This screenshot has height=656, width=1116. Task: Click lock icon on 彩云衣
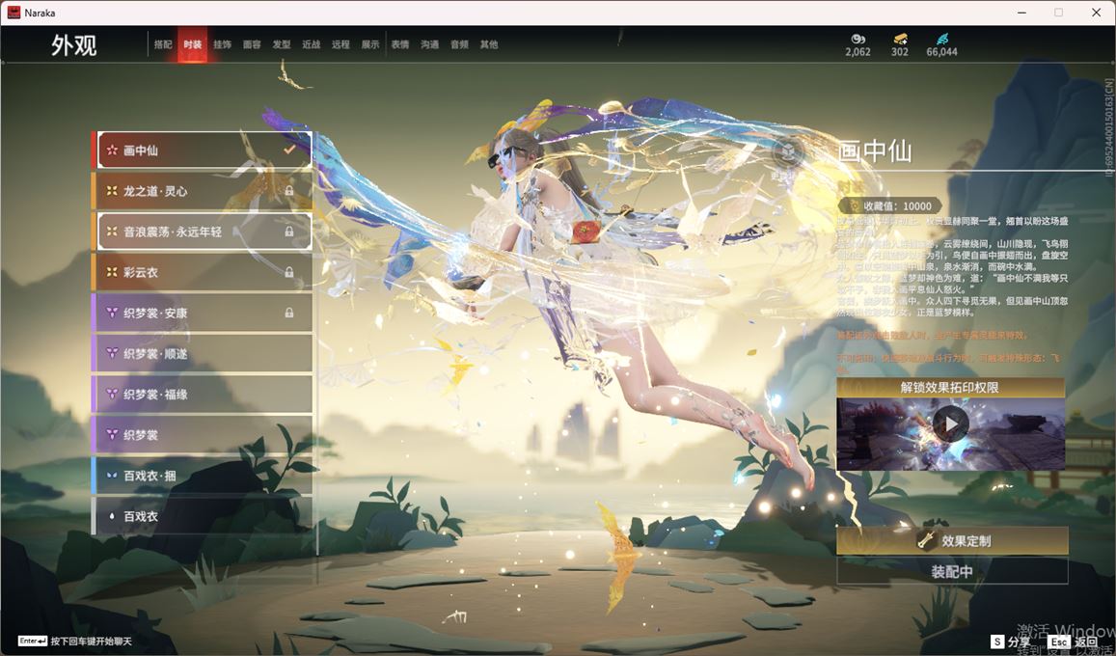[x=289, y=272]
